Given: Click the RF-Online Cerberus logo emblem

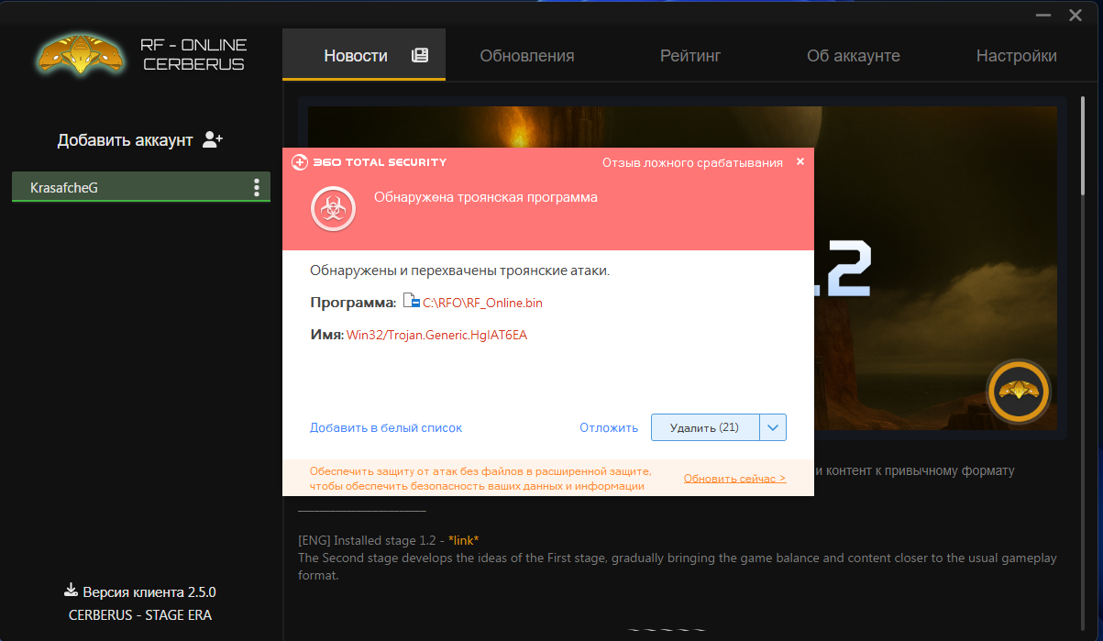Looking at the screenshot, I should point(80,55).
